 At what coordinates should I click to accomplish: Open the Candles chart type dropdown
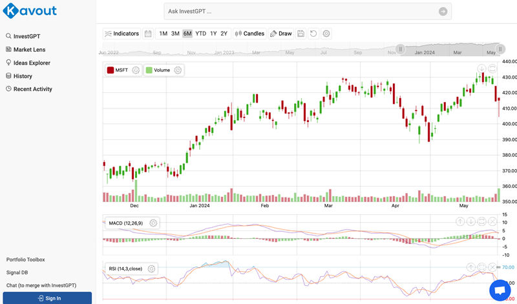(249, 34)
